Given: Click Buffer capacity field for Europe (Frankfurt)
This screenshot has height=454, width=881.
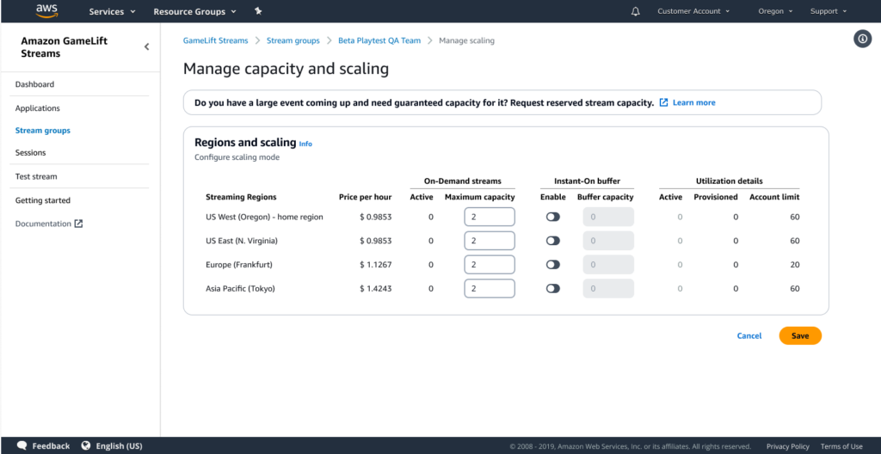Looking at the screenshot, I should click(x=608, y=265).
